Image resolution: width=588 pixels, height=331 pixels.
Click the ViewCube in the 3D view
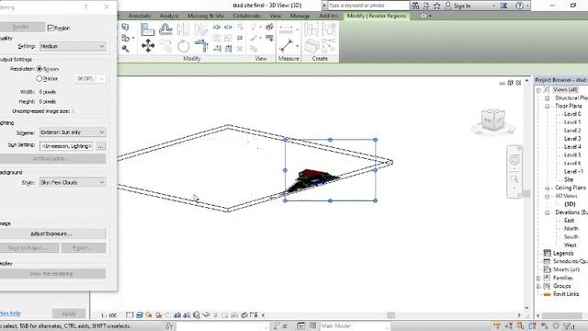[492, 120]
